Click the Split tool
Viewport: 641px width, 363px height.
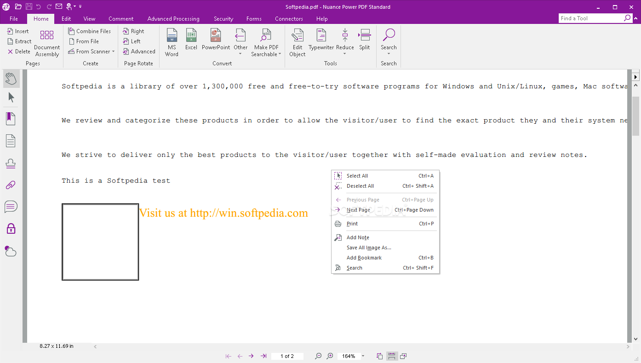point(365,40)
